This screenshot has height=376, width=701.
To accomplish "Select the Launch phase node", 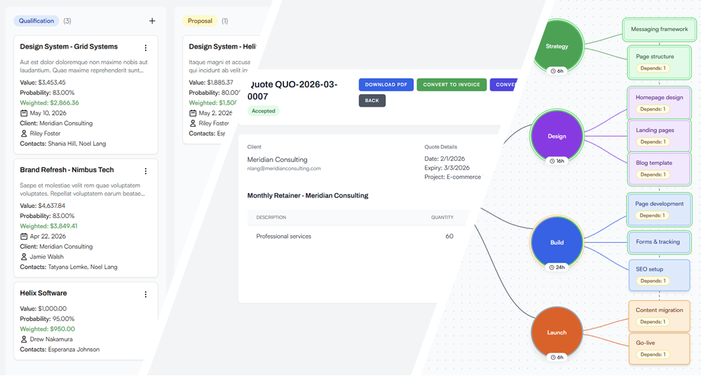I will point(557,333).
